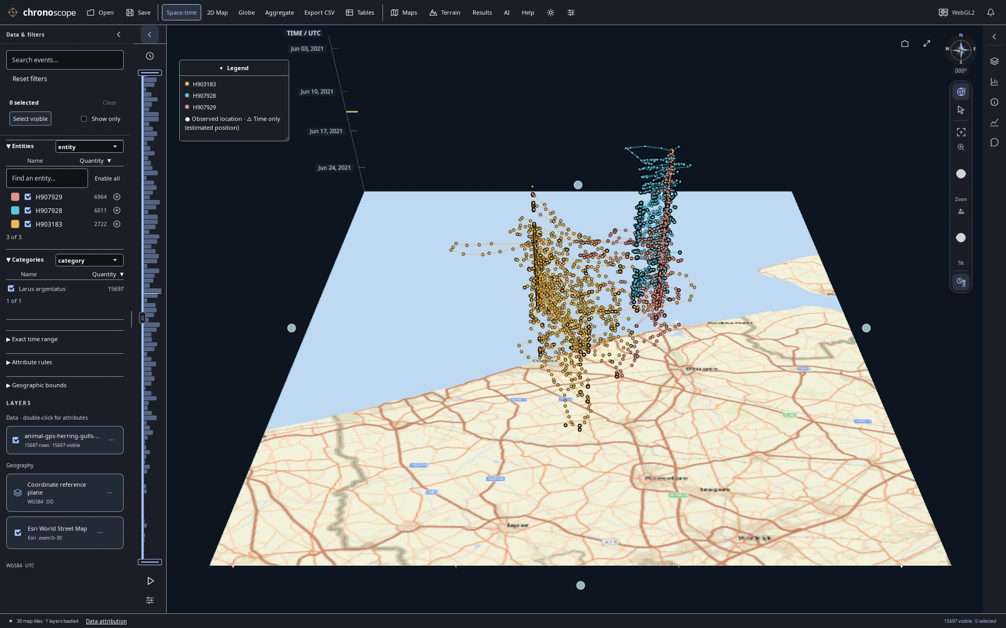Enter fullscreen with the expand arrows icon

pyautogui.click(x=927, y=43)
